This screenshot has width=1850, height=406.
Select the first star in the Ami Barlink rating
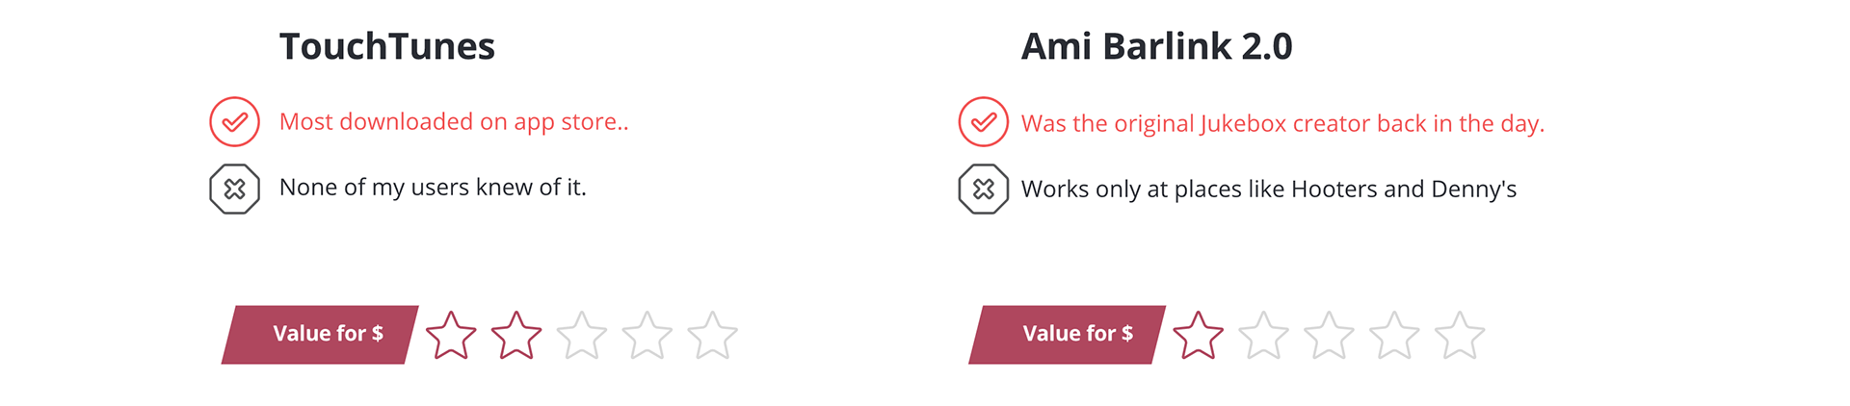coord(1198,336)
